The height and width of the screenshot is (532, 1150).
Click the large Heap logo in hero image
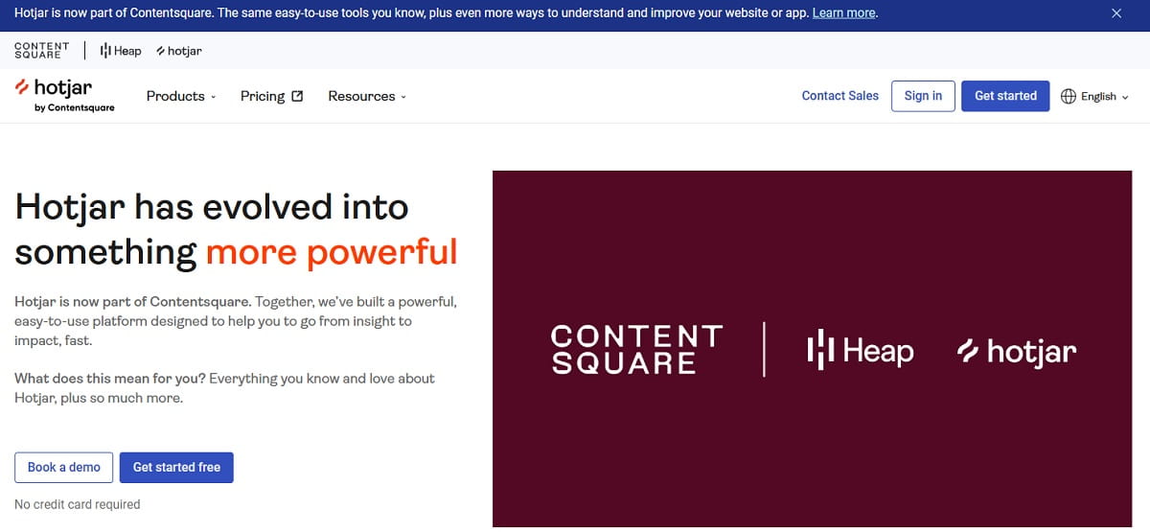pyautogui.click(x=860, y=350)
